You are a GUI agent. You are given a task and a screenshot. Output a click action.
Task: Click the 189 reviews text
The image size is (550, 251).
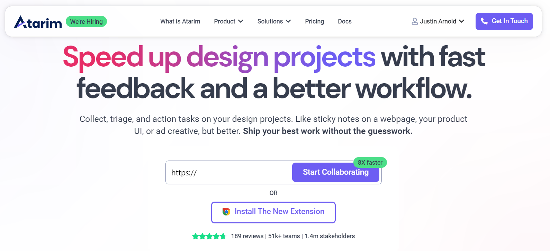coord(247,236)
